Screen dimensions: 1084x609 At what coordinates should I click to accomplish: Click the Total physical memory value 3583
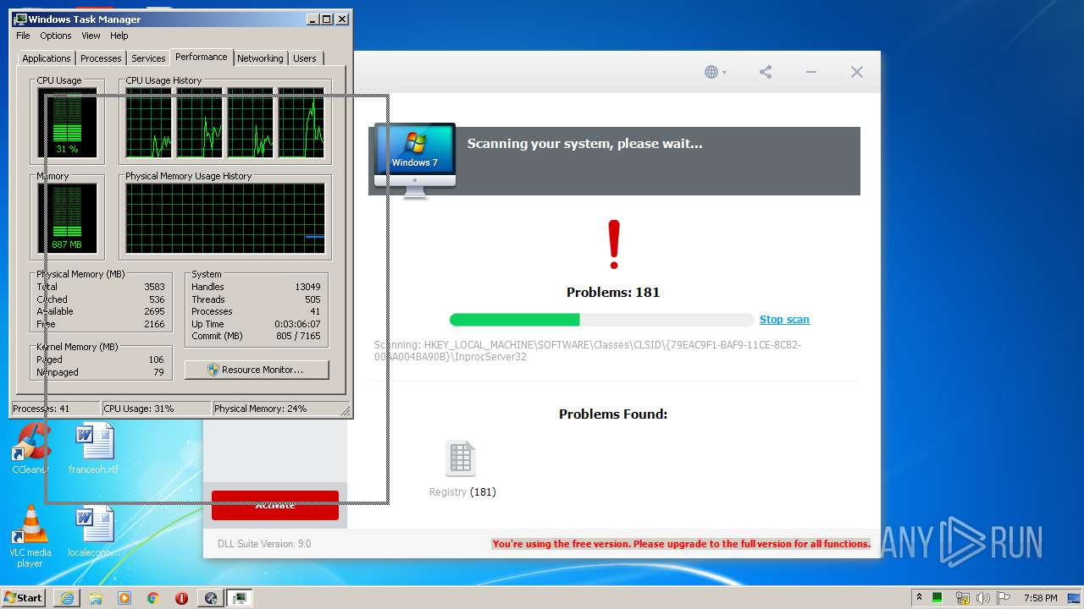tap(154, 287)
